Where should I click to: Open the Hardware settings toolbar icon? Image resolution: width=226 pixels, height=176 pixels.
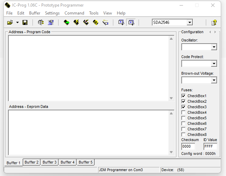pyautogui.click(x=41, y=22)
